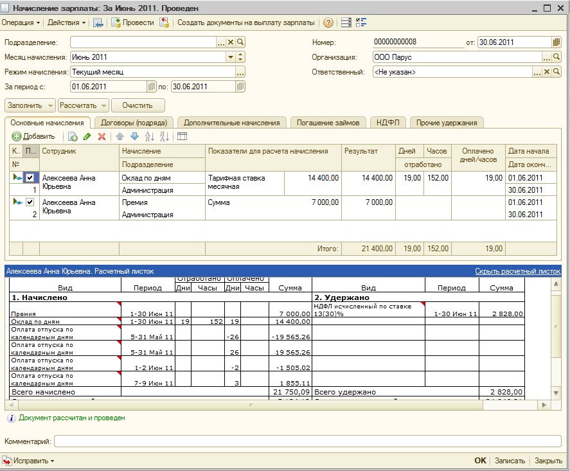Image resolution: width=570 pixels, height=471 pixels.
Task: Click the red X delete row icon
Action: 102,136
